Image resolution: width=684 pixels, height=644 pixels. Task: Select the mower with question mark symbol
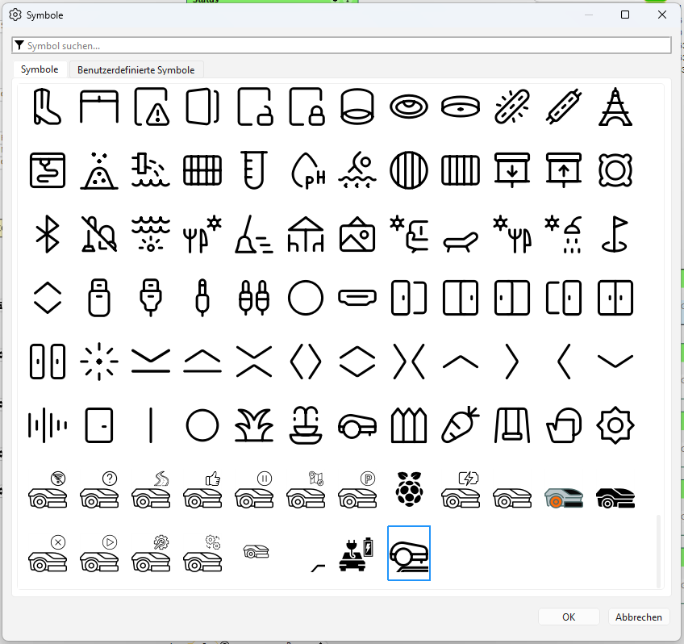(x=99, y=489)
